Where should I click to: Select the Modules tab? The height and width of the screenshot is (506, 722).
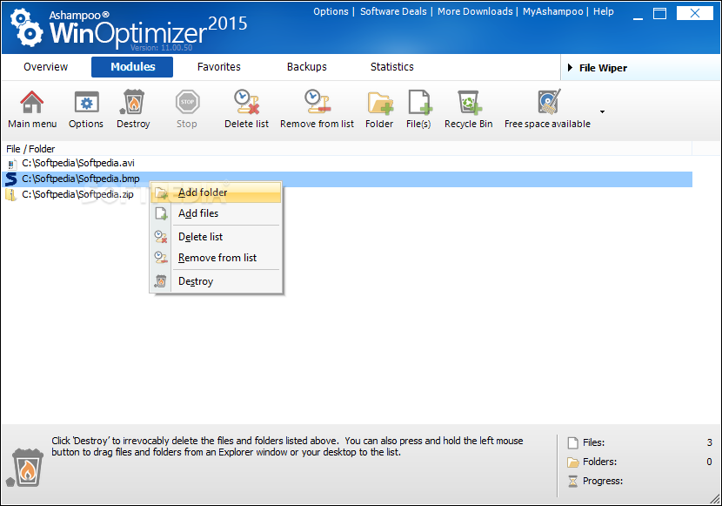132,67
